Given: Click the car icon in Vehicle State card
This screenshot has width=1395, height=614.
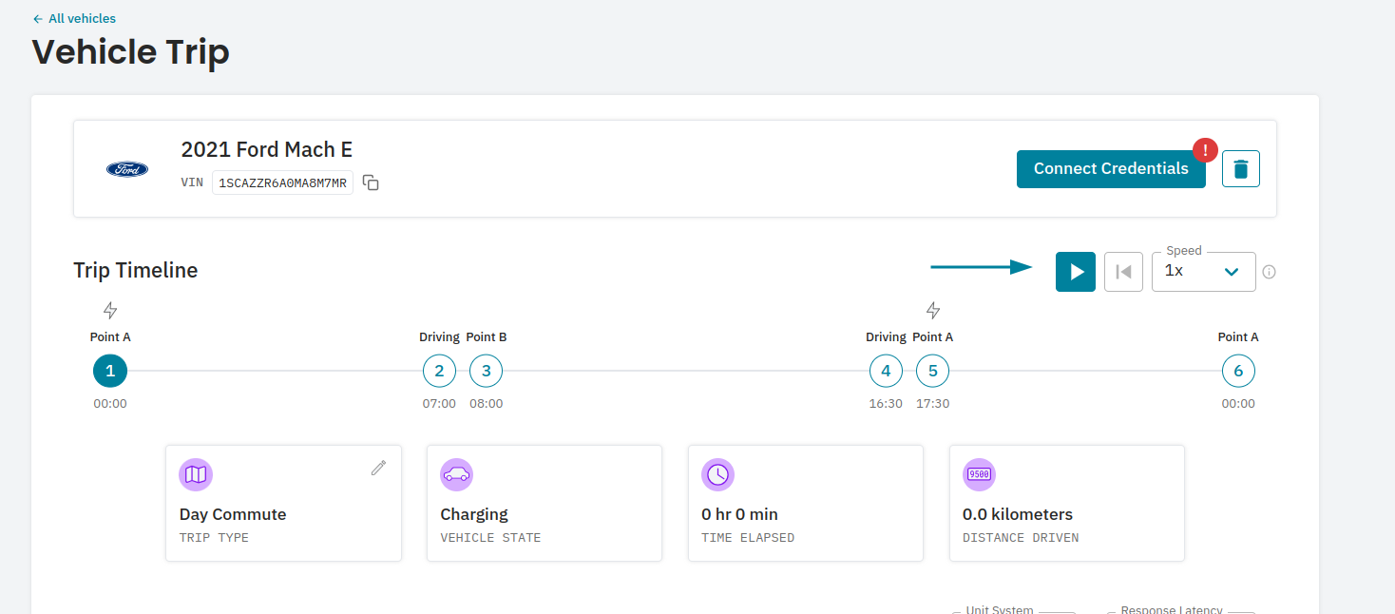Looking at the screenshot, I should 457,475.
